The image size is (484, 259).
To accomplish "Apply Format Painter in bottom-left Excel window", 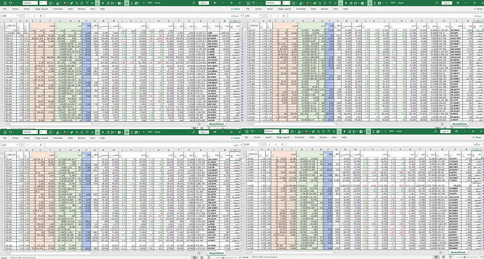I will pos(72,132).
